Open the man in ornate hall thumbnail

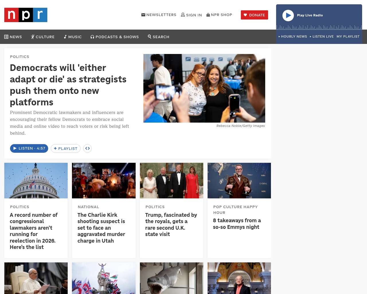(x=239, y=278)
